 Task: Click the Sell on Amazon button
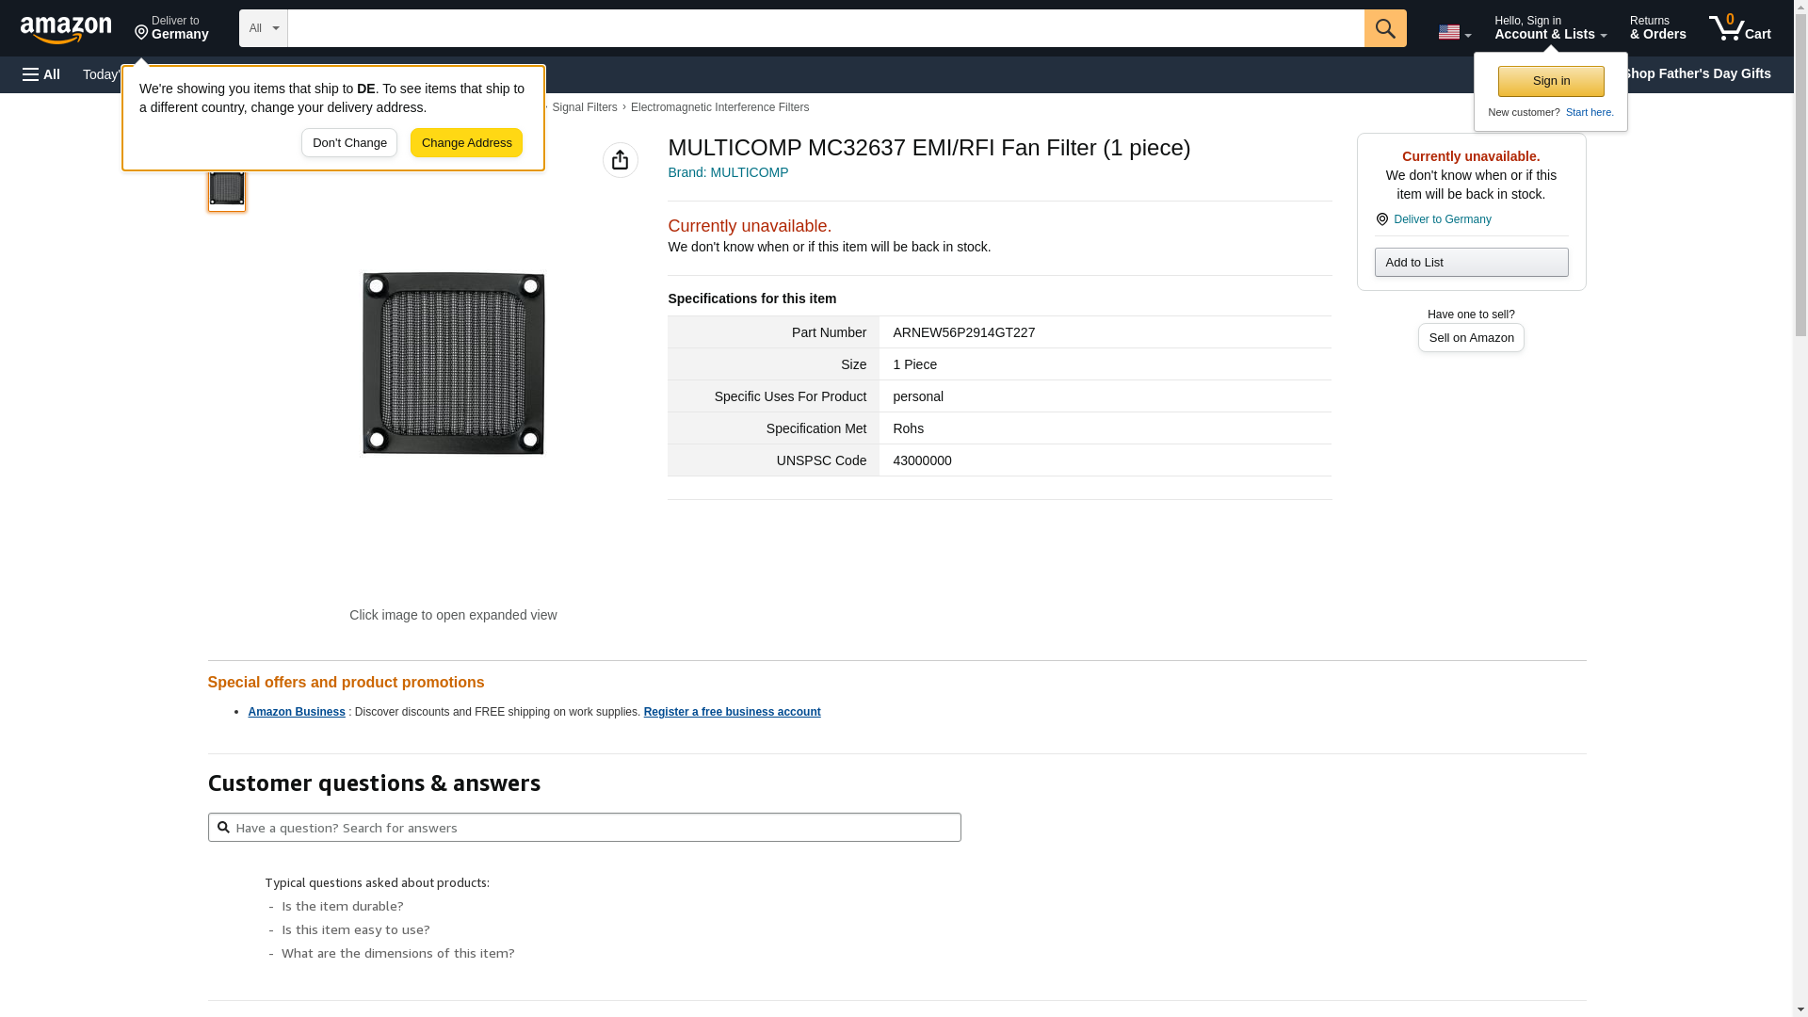(x=1471, y=338)
